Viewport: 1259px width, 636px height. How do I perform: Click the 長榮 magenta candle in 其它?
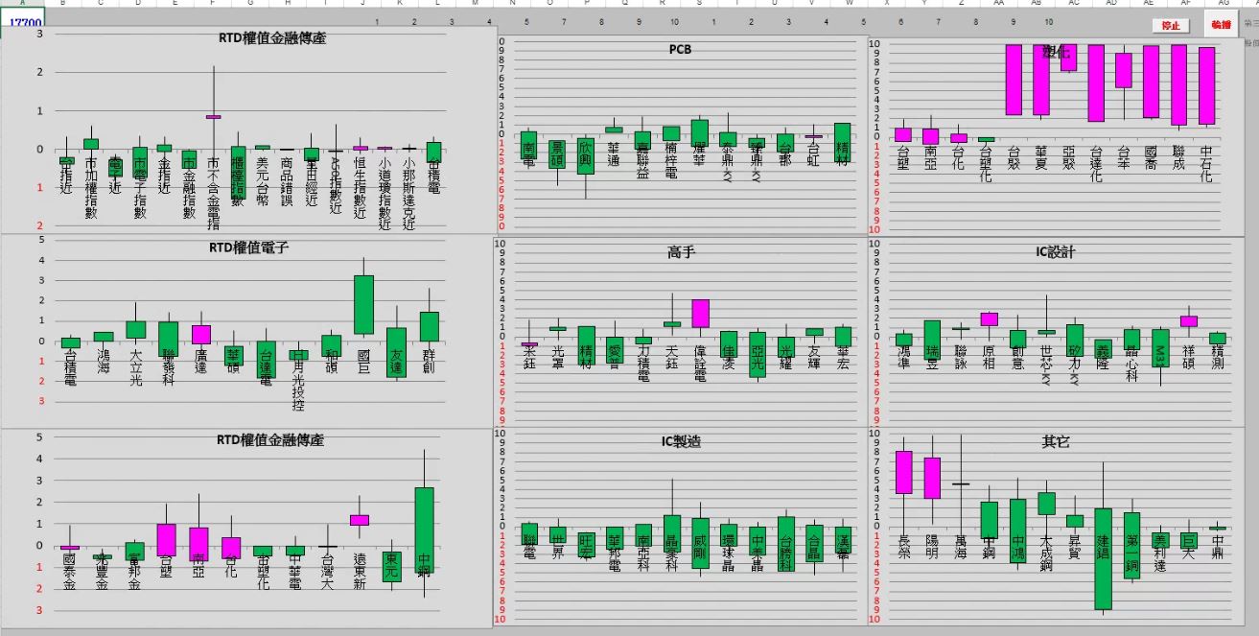903,473
